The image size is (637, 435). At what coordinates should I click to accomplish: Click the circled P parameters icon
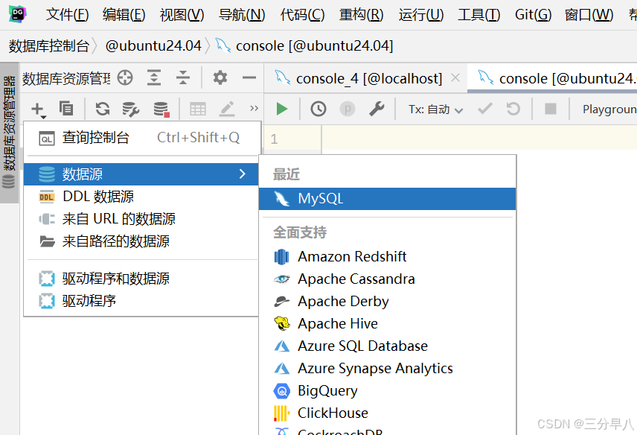click(348, 109)
